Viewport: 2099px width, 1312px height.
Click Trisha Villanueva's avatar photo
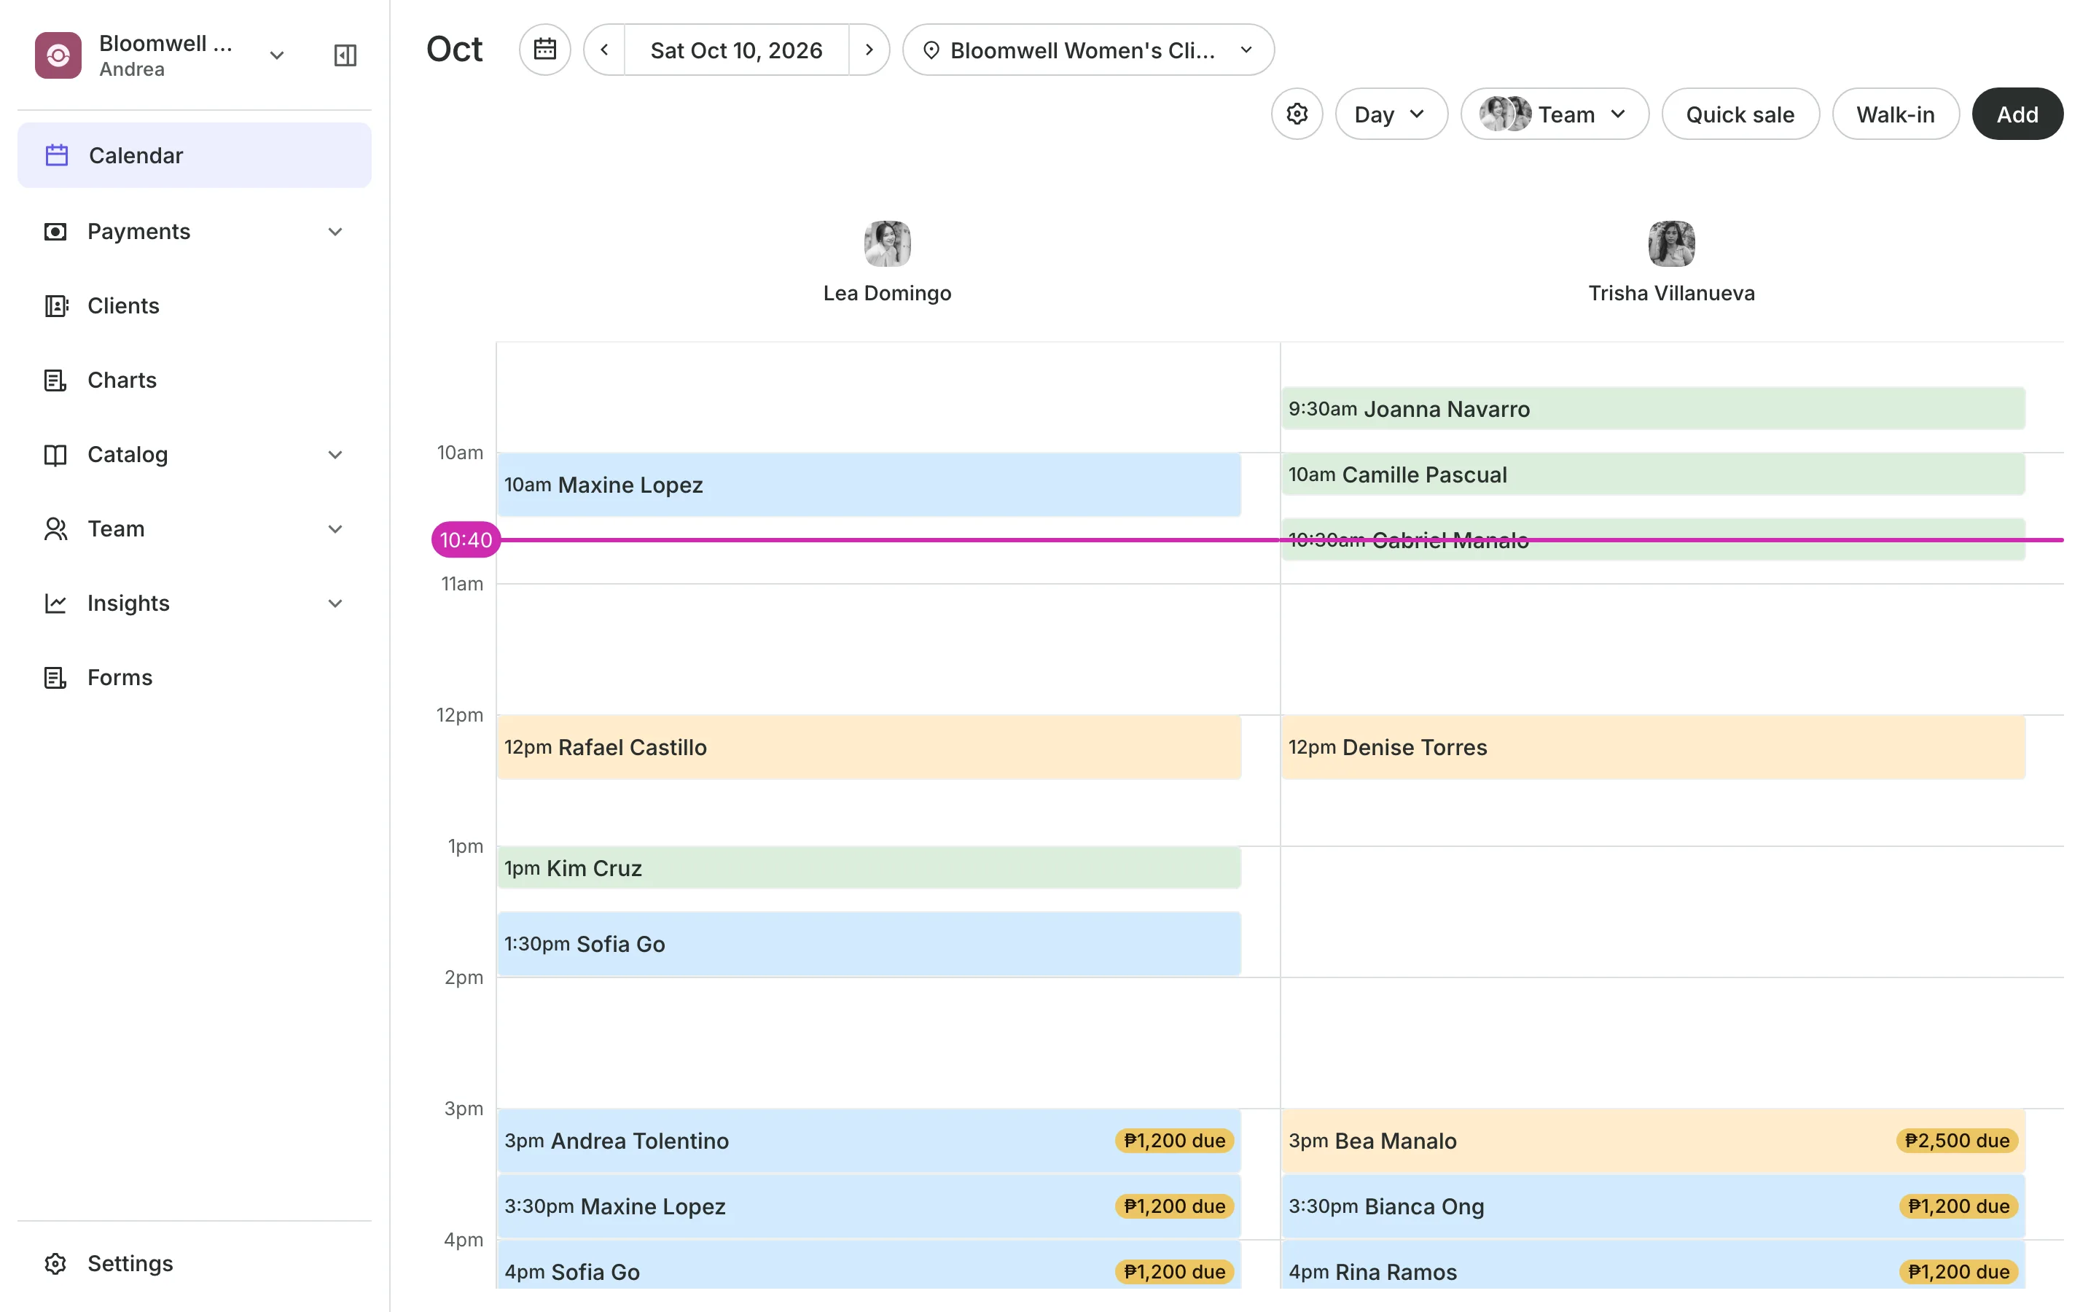click(1671, 243)
